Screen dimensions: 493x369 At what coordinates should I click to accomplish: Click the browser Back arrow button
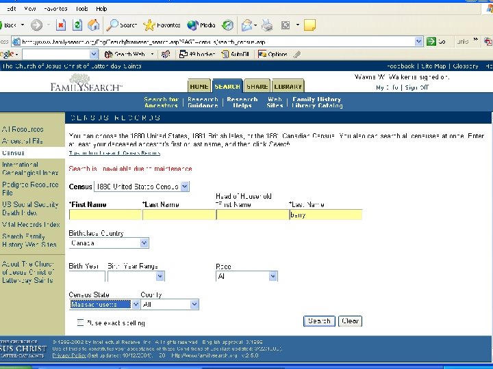click(x=8, y=25)
